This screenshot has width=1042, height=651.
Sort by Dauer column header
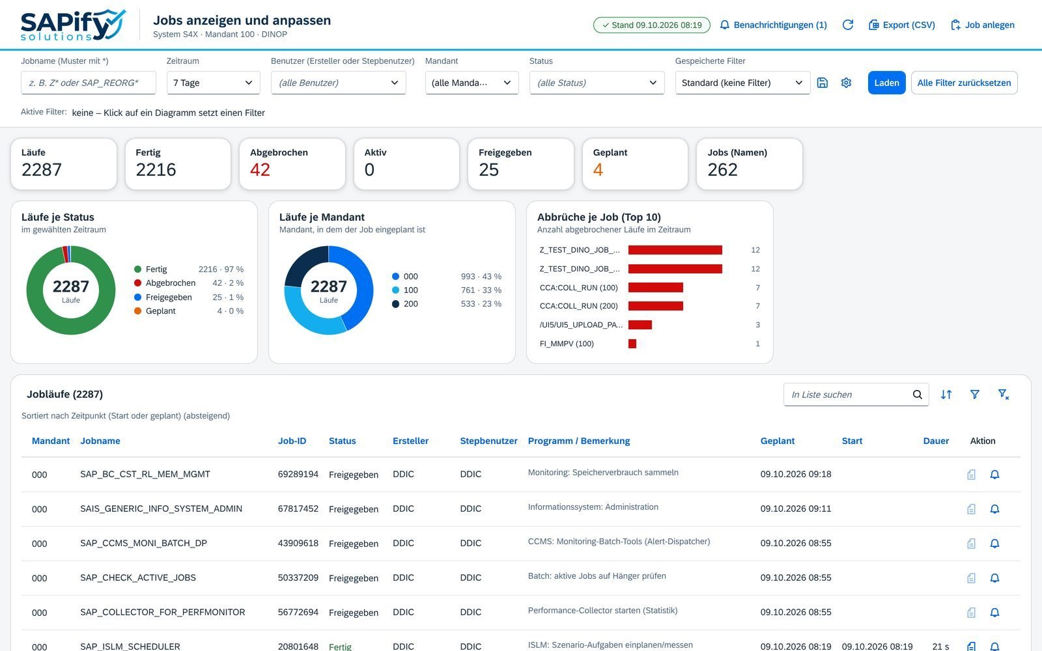936,441
